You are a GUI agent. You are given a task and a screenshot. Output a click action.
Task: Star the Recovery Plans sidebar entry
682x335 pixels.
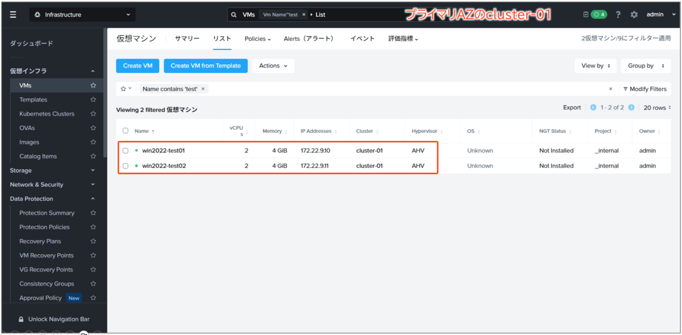coord(93,241)
